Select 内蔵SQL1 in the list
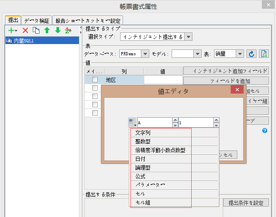276x217 pixels. click(x=42, y=41)
